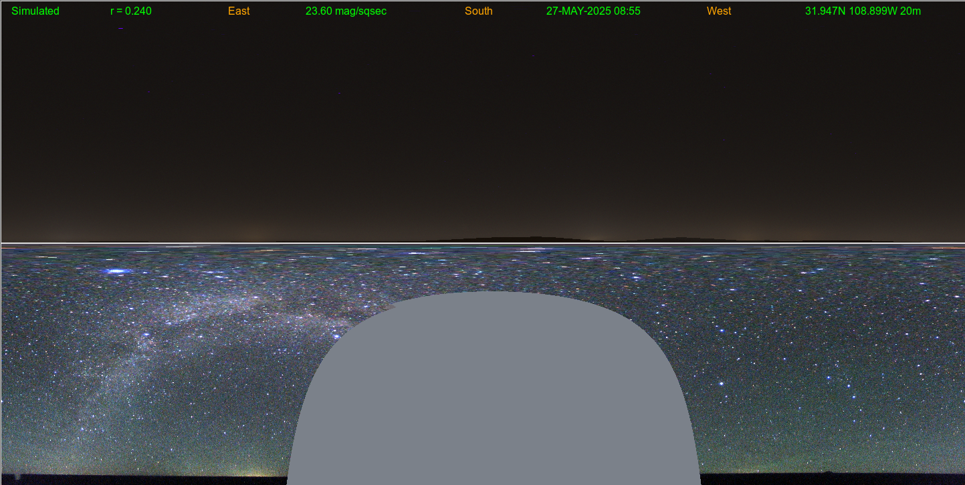Click the East compass direction label
This screenshot has width=965, height=485.
coord(239,11)
